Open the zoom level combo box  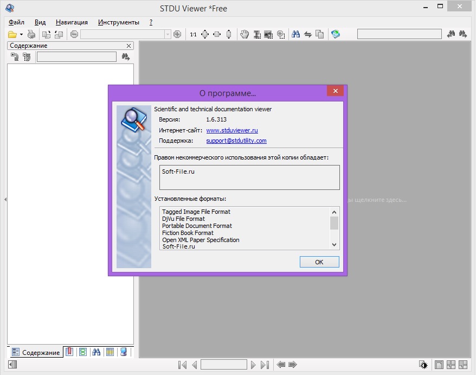(x=125, y=34)
